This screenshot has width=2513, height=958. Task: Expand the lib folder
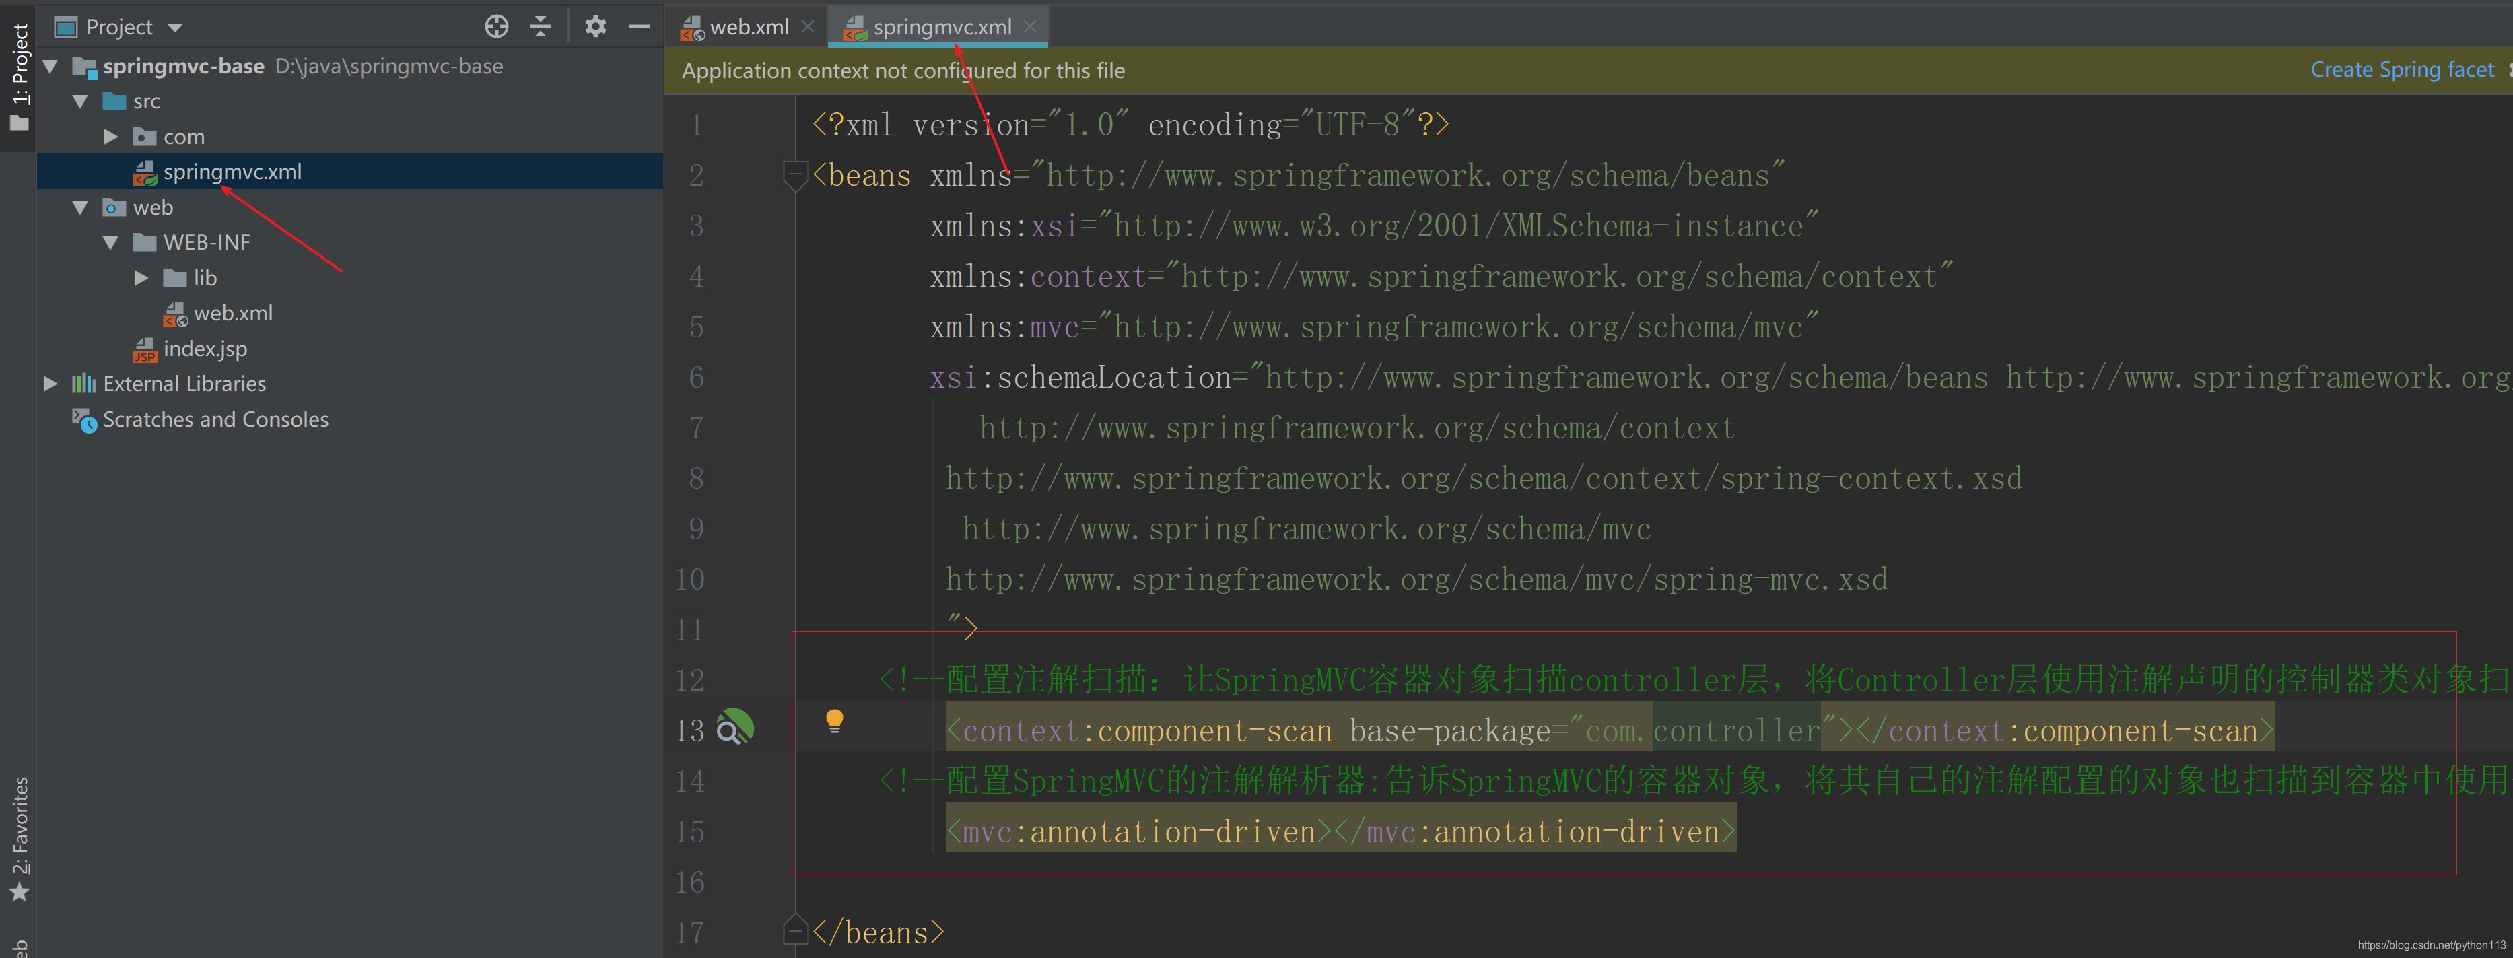tap(141, 278)
